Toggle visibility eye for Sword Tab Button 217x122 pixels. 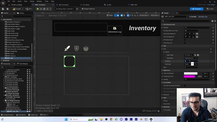click(29, 88)
